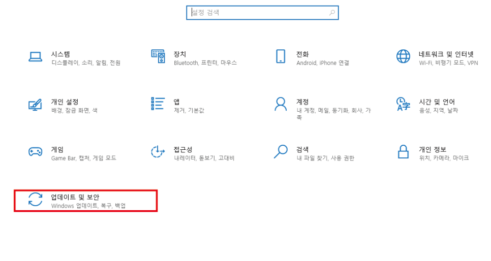Click the Devices keyboard and speaker icon
This screenshot has height=261, width=491.
pos(158,56)
